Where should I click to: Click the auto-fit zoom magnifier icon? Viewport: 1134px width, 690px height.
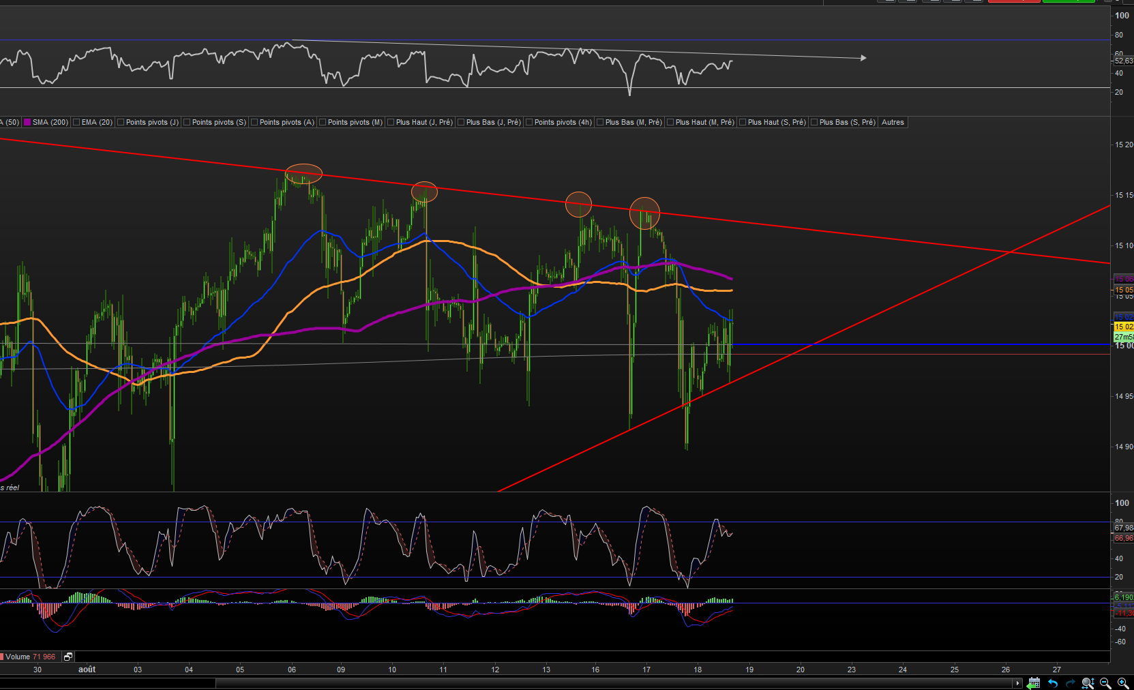click(1088, 683)
